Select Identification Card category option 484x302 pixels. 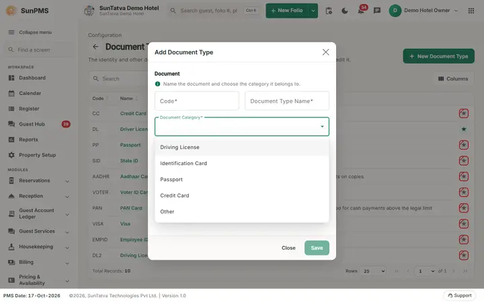(242, 163)
